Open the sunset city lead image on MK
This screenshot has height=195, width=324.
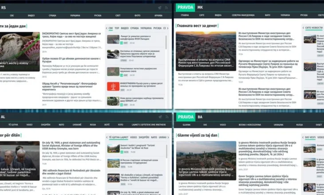click(206, 51)
